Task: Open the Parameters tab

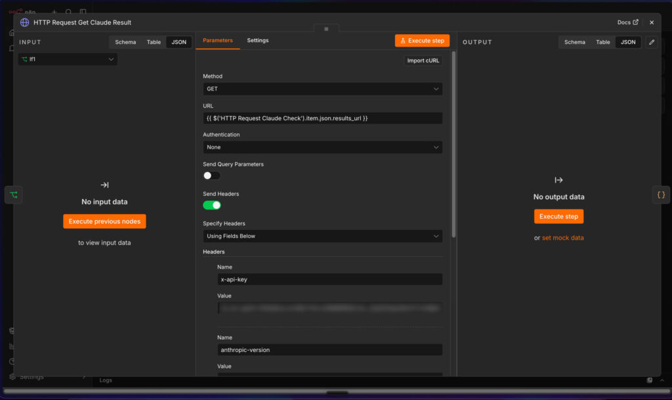Action: [218, 40]
